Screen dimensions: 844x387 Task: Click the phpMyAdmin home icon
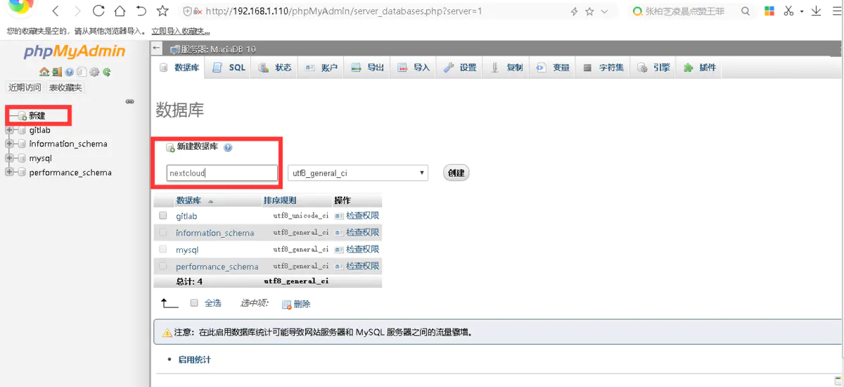44,72
